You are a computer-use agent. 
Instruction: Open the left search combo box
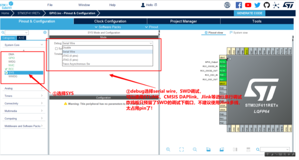click(17, 32)
